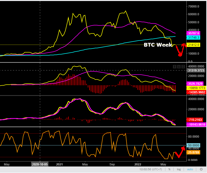This screenshot has height=173, width=207.
Task: Click the -715.2163 red value label
Action: [195, 120]
